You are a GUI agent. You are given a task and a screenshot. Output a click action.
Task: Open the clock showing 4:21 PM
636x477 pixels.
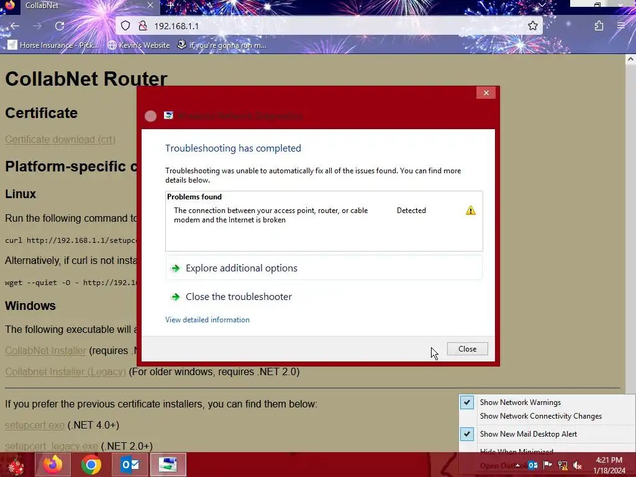click(x=609, y=465)
